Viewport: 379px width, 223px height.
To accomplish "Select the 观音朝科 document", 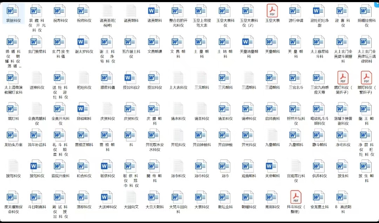I will 248,166.
